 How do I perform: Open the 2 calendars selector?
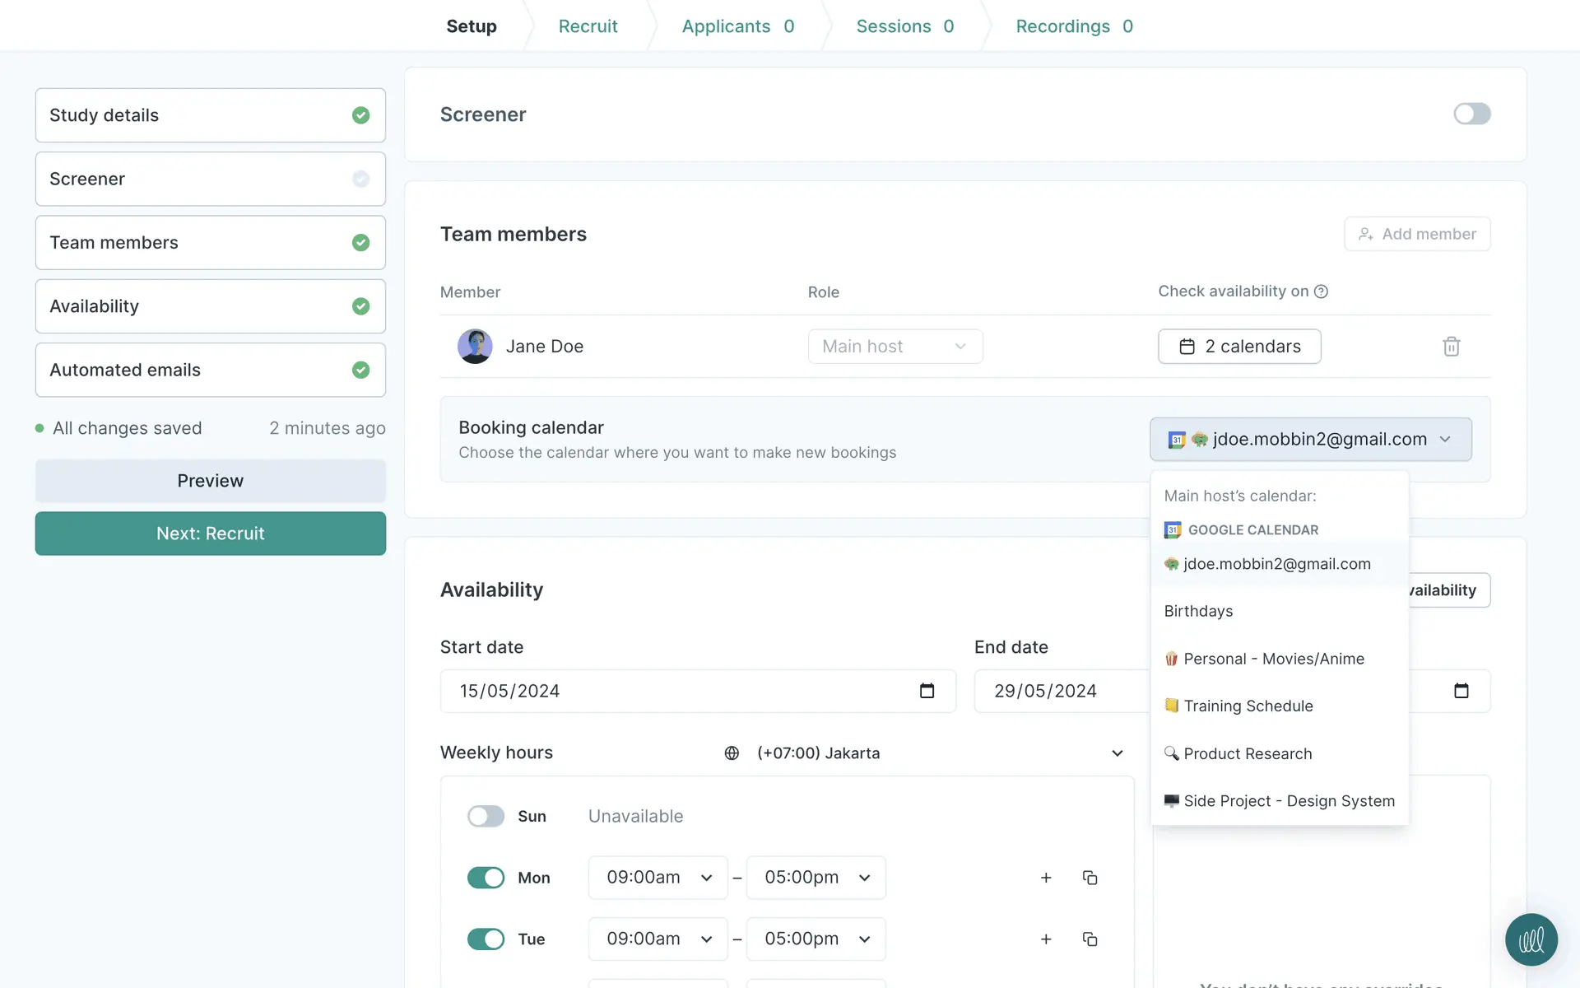[x=1239, y=347]
